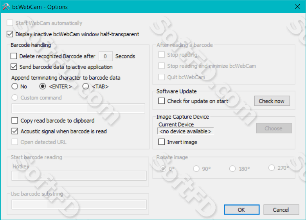Enable Check for update on start
Viewport: 306px width, 220px height.
(161, 101)
